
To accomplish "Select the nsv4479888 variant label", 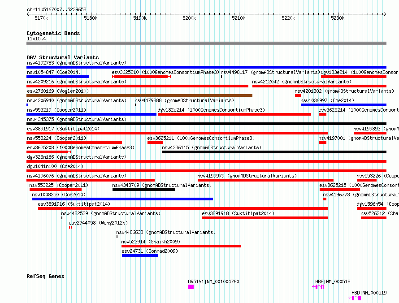I will click(x=184, y=100).
